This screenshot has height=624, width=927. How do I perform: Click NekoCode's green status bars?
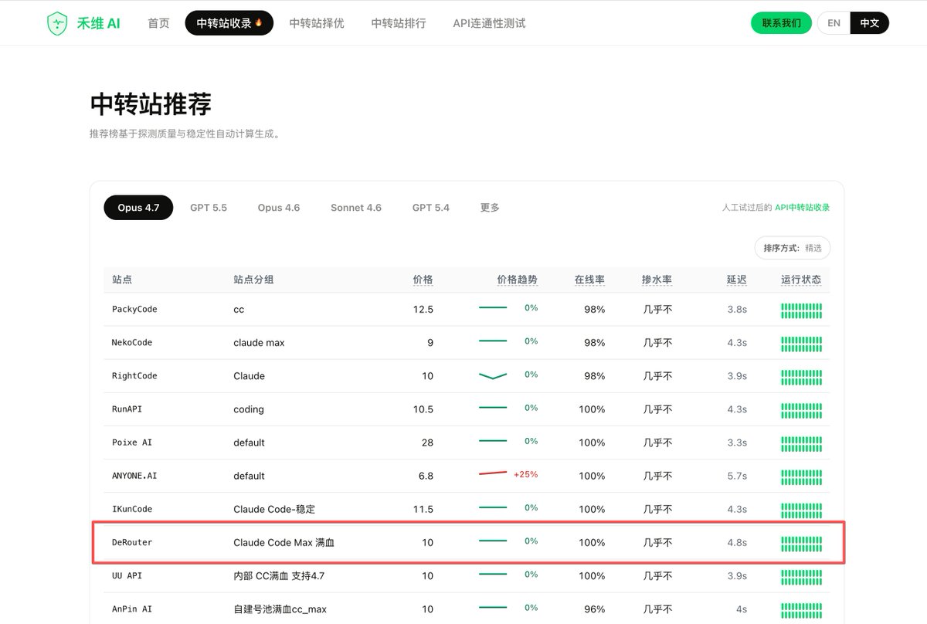tap(801, 344)
